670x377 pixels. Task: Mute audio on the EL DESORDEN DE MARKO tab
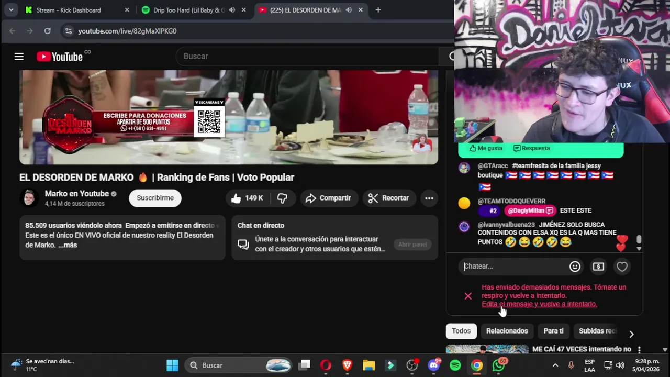(349, 10)
